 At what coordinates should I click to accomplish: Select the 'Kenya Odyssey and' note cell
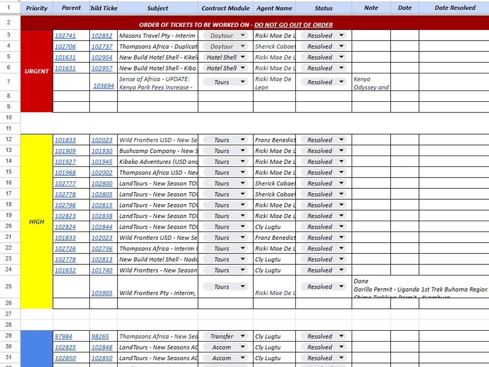tap(371, 82)
